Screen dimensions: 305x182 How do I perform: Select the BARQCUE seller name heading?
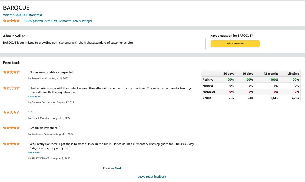point(16,8)
